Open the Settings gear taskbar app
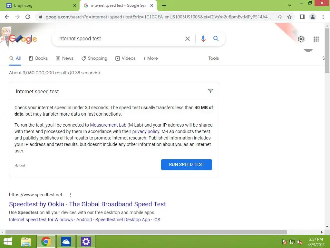The height and width of the screenshot is (248, 330). tap(86, 242)
